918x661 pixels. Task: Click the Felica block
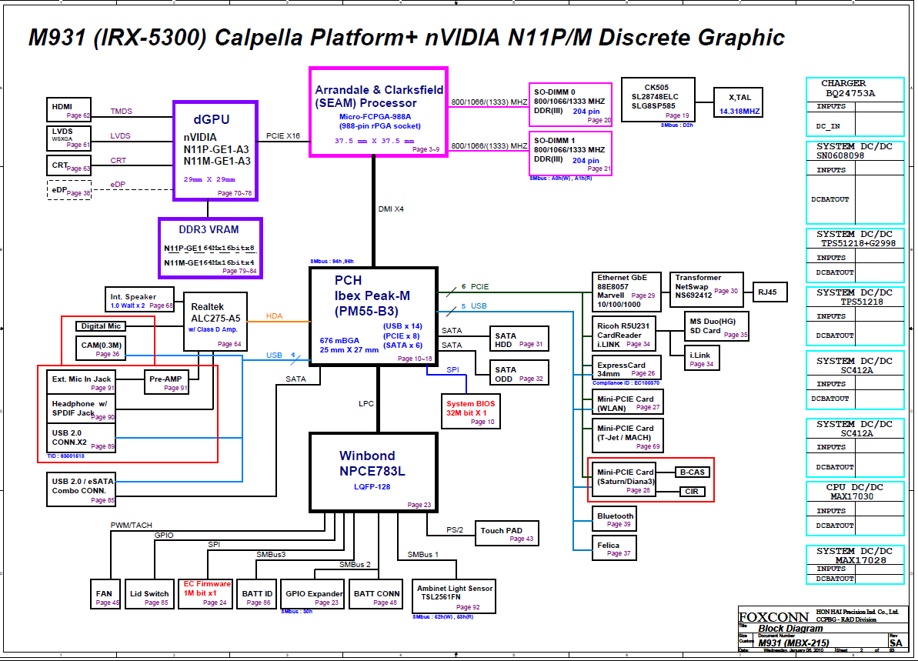coord(614,548)
